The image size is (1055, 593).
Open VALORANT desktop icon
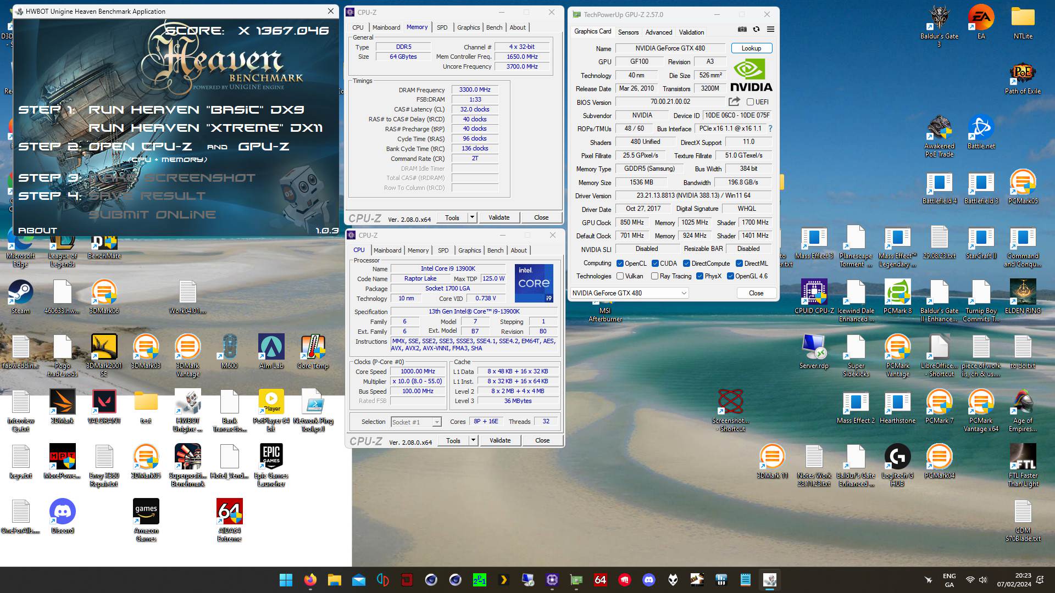pos(104,407)
